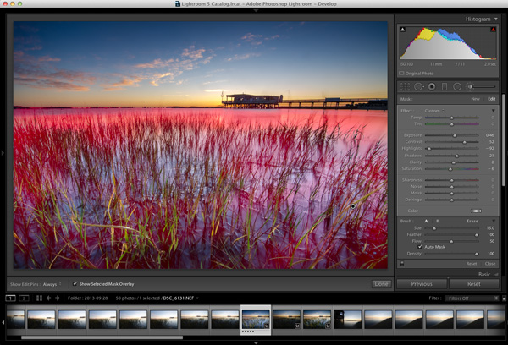The width and height of the screenshot is (508, 345).
Task: Select the Crop Overlay tool
Action: click(x=405, y=87)
